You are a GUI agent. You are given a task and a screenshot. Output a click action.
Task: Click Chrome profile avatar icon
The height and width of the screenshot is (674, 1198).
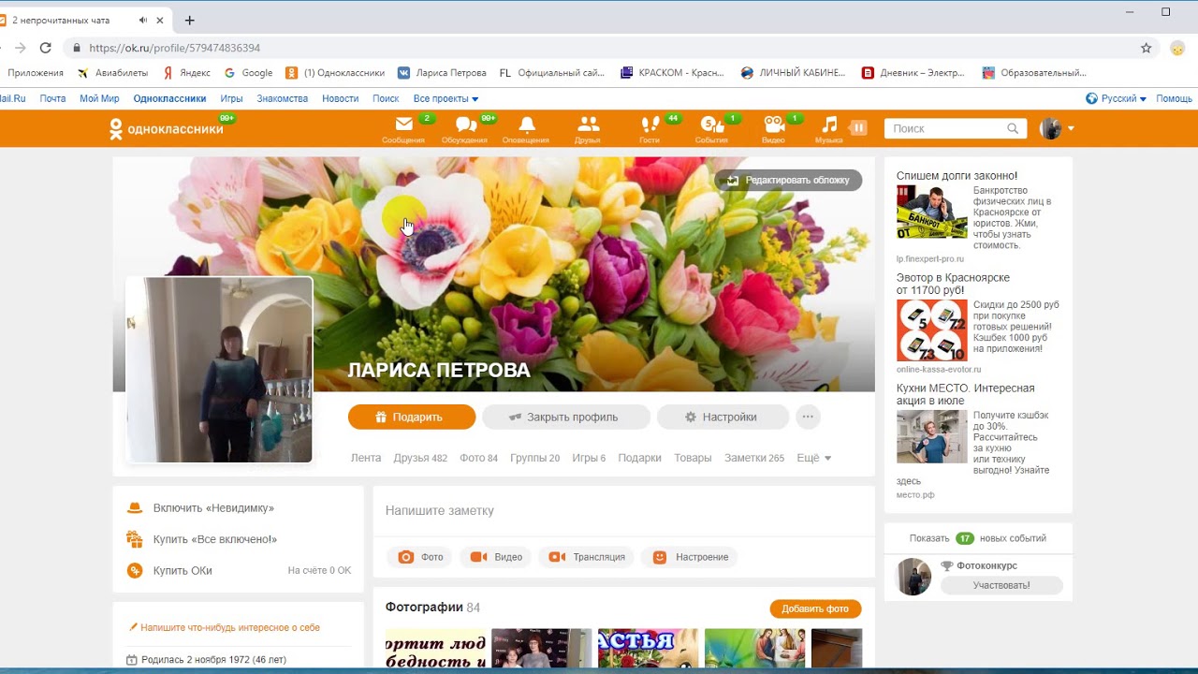click(x=1178, y=48)
